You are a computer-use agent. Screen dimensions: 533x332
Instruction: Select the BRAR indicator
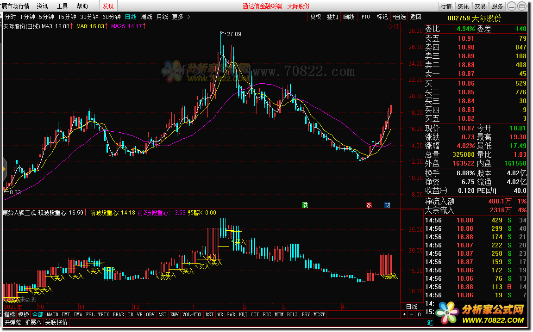click(118, 315)
